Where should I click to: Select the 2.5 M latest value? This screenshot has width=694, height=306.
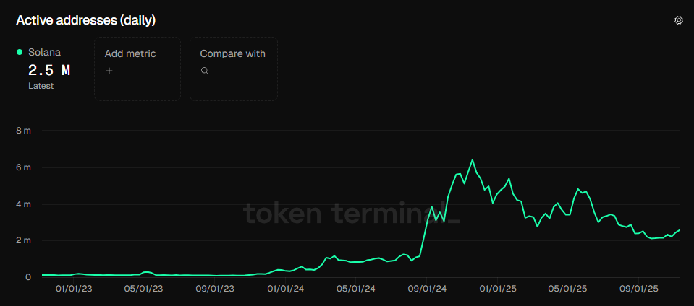tap(49, 70)
